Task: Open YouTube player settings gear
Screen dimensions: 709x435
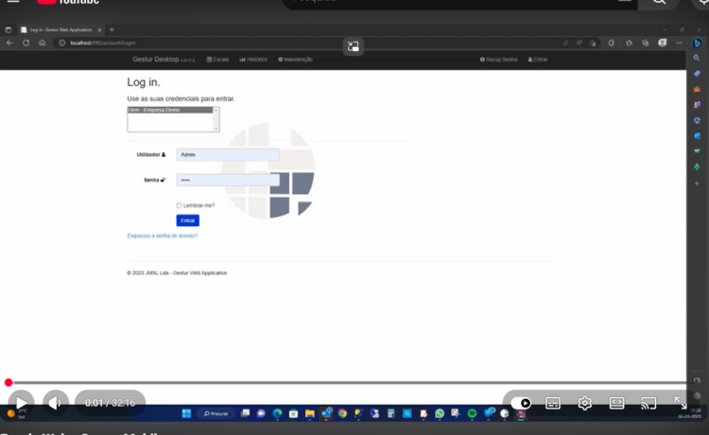Action: [x=585, y=403]
